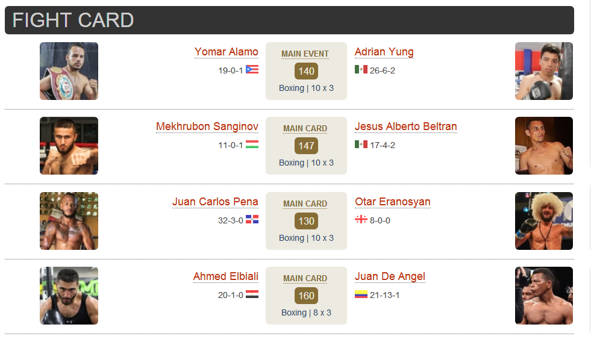Open Jesus Alberto Beltran's profile link
This screenshot has height=342, width=591.
point(405,126)
